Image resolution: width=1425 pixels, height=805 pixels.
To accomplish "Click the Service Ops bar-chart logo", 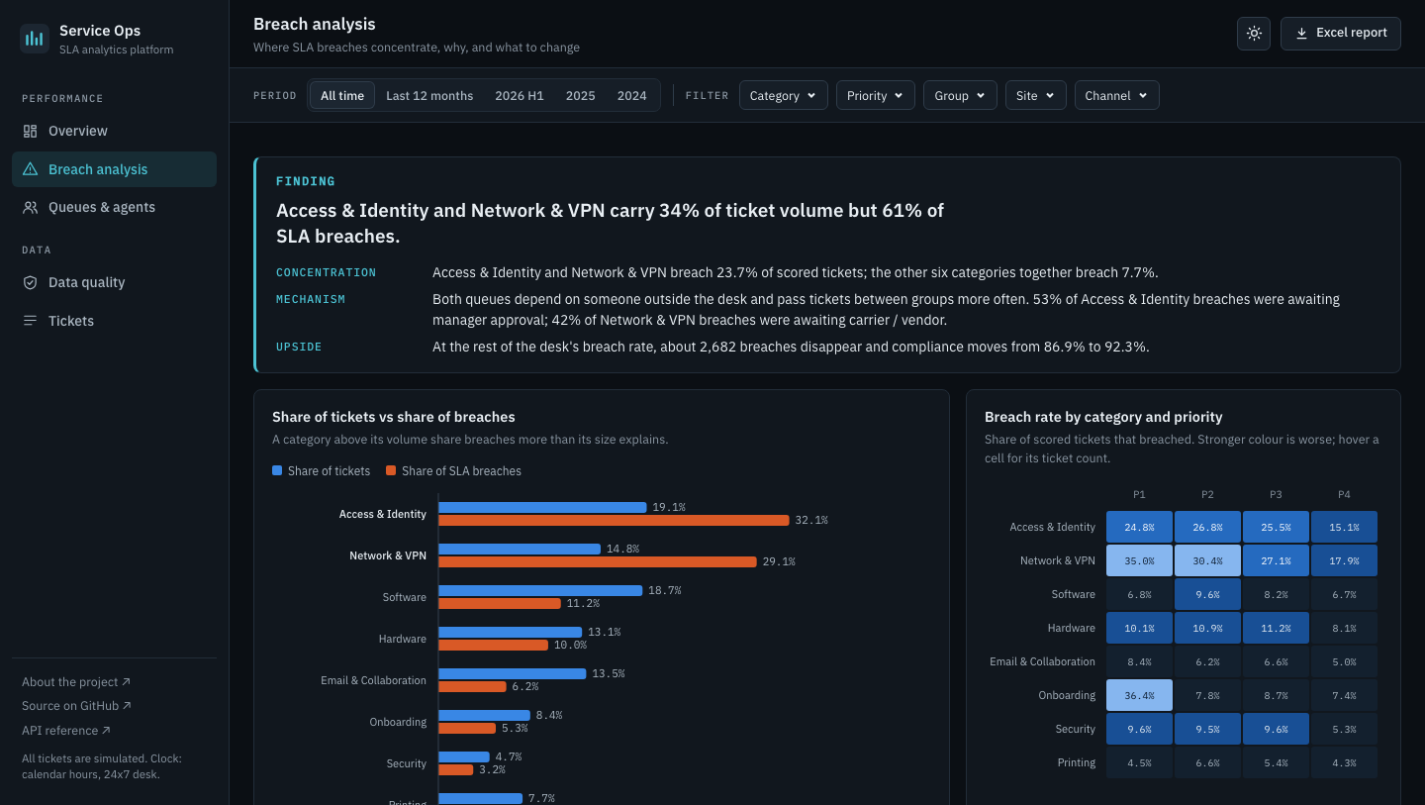I will pyautogui.click(x=35, y=39).
